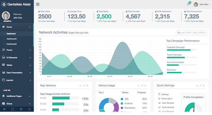This screenshot has width=212, height=115.
Task: Click the lock eye-slash icon in sidebar footer
Action: [21, 109]
